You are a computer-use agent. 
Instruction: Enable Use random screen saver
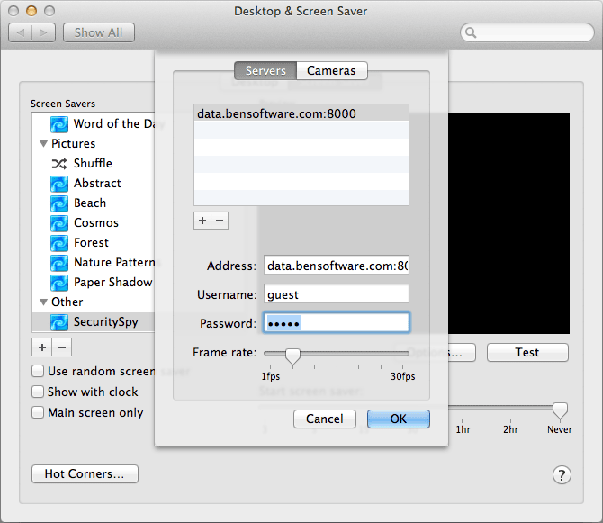tap(38, 371)
